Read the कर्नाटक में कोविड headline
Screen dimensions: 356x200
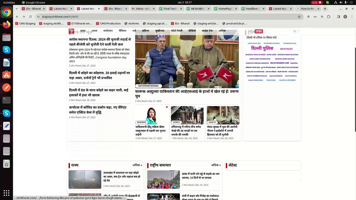pos(98,110)
